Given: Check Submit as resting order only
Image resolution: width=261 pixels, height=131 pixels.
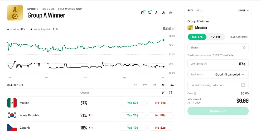Looking at the screenshot, I should point(243,85).
